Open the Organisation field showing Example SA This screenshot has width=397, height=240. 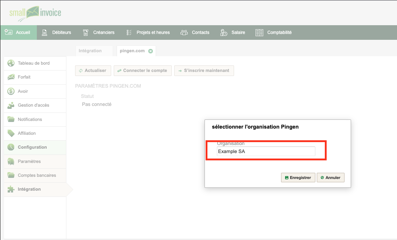(266, 151)
